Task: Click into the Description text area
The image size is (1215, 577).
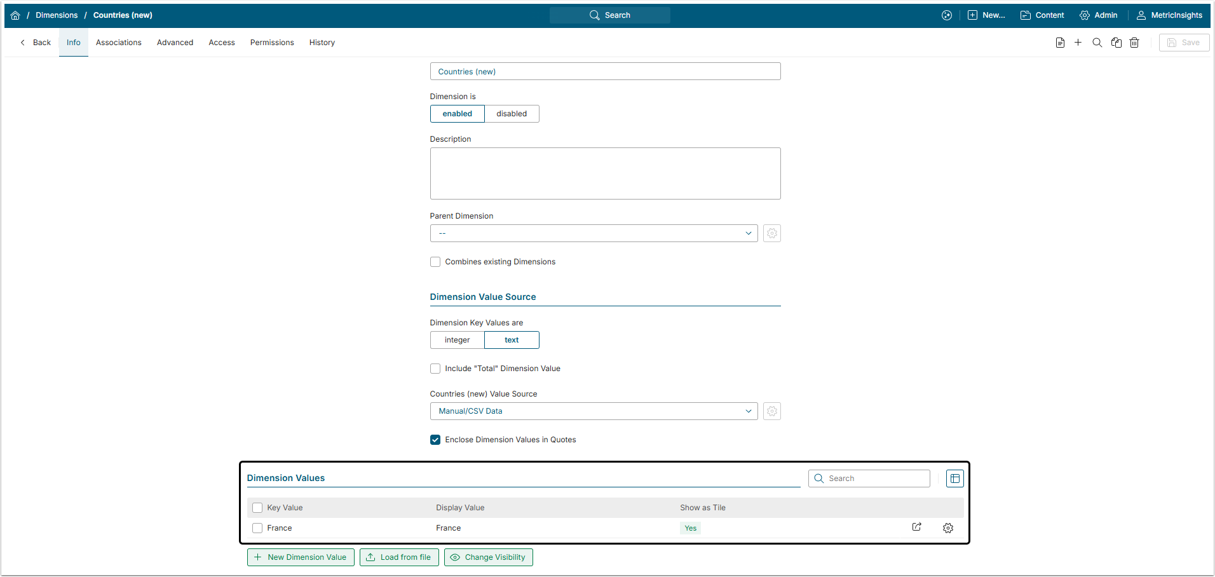Action: coord(605,173)
